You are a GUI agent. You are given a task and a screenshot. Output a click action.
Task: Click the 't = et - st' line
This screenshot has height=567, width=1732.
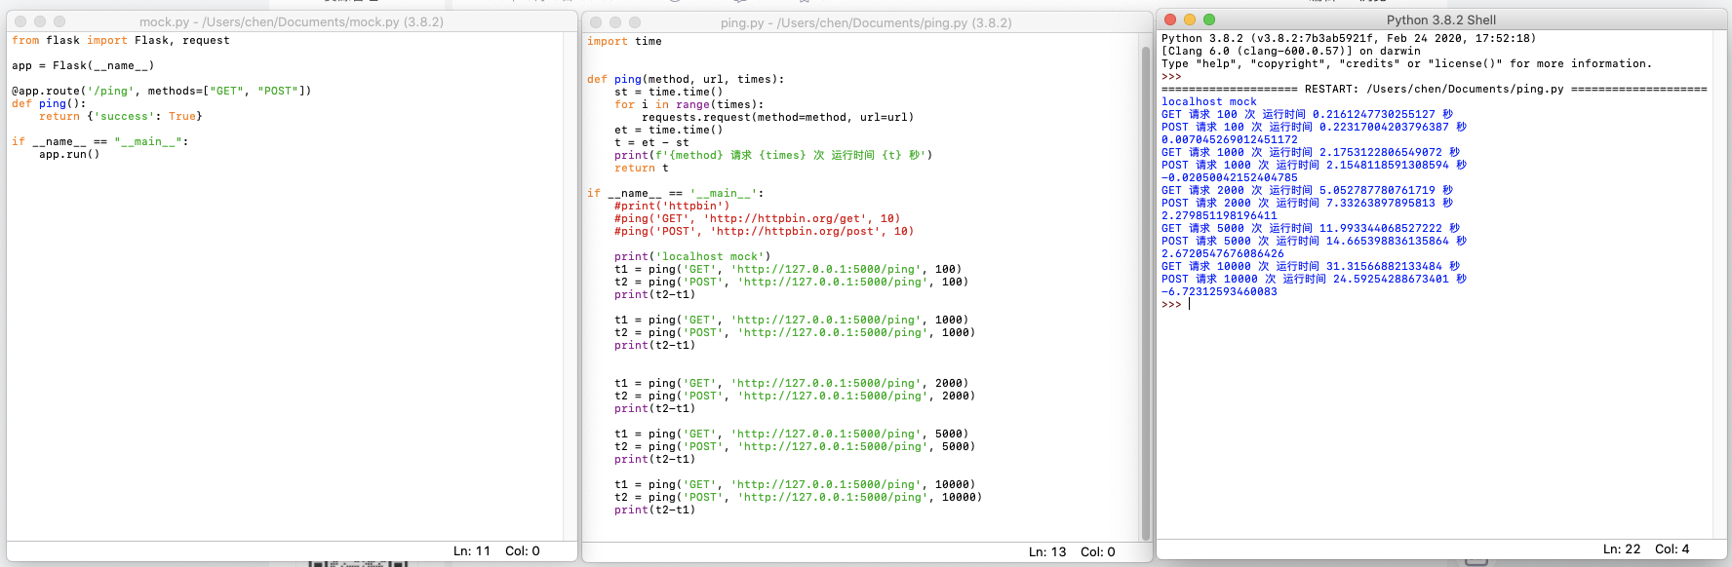point(651,143)
